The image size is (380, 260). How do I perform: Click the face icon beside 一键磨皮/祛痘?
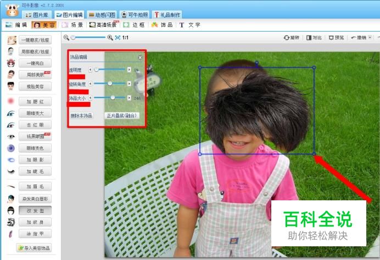(x=12, y=40)
